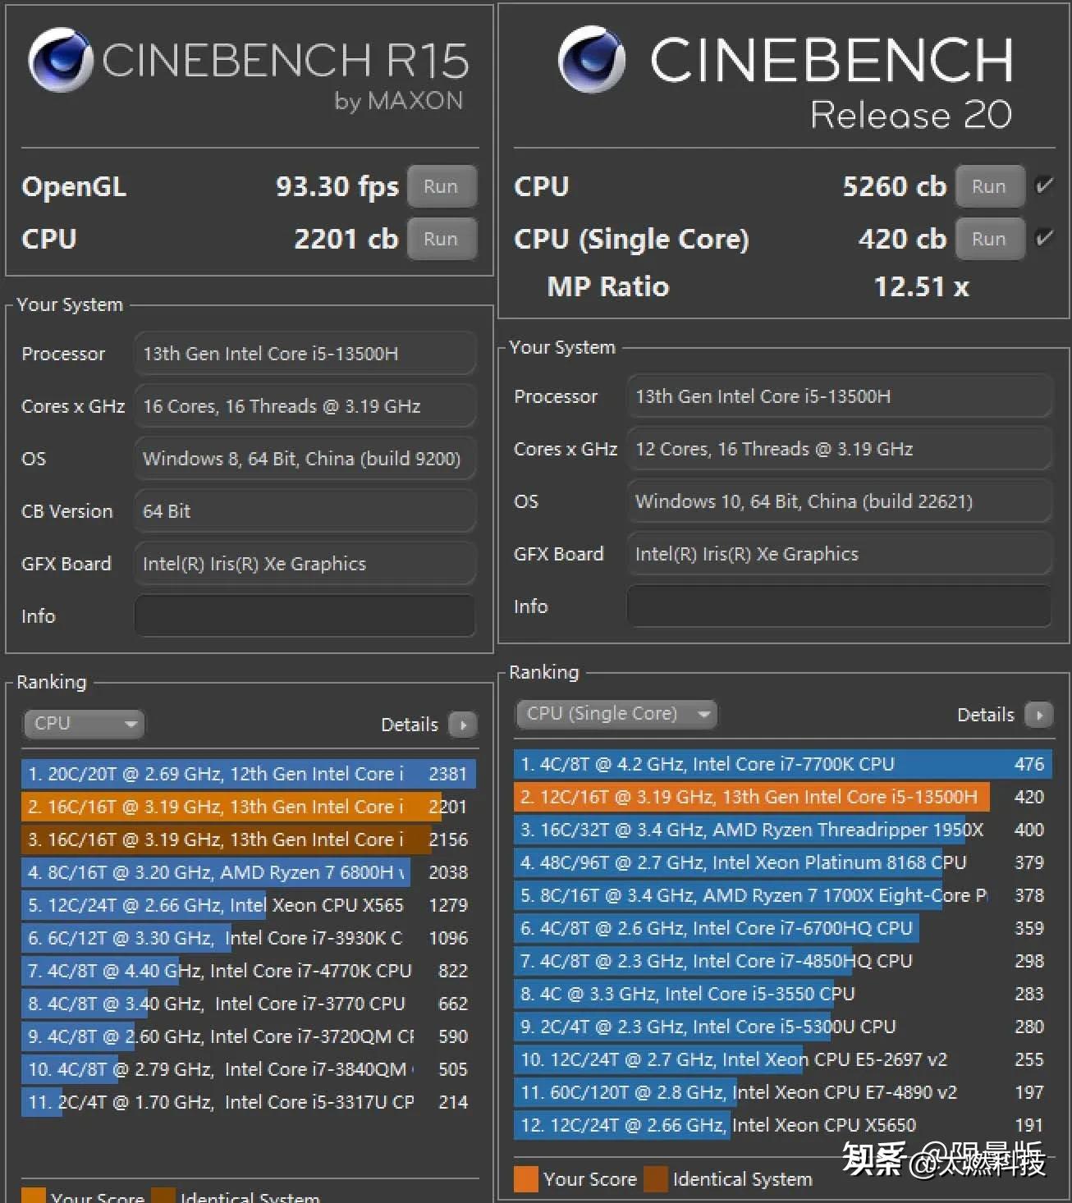This screenshot has width=1072, height=1203.
Task: Select the Intel Core i7-3930K ranking row
Action: point(249,938)
